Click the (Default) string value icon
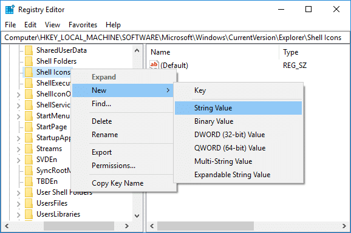This screenshot has width=351, height=233. [x=154, y=65]
